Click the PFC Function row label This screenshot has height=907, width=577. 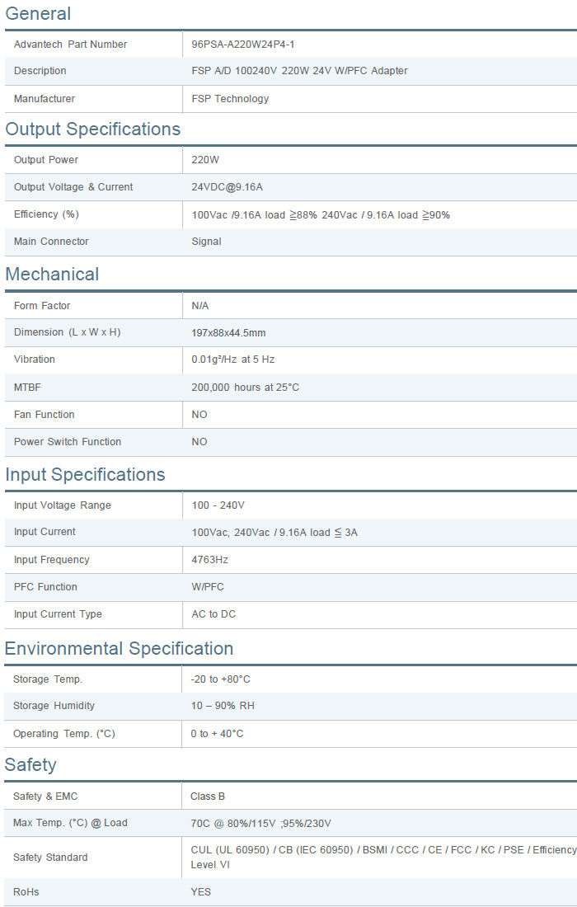pyautogui.click(x=45, y=587)
